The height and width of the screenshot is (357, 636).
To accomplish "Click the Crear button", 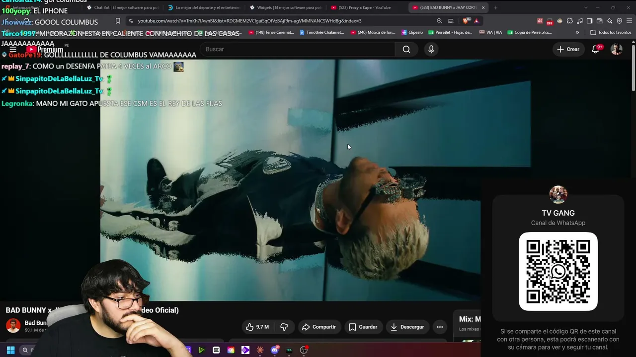I will (x=568, y=49).
